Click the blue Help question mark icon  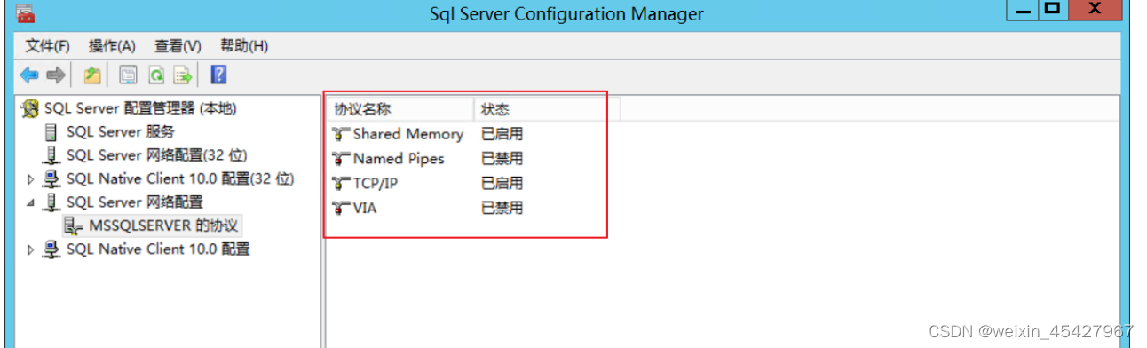pyautogui.click(x=218, y=75)
